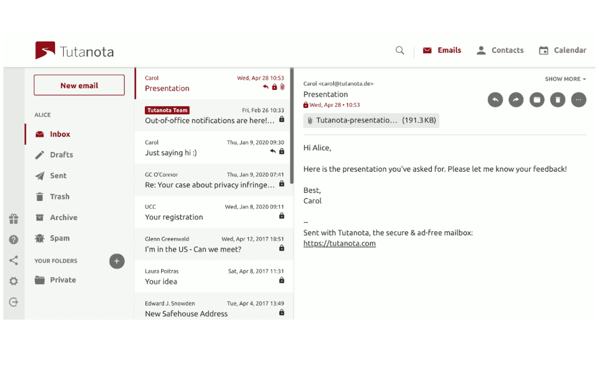Forward the Presentation email
The width and height of the screenshot is (599, 376).
[516, 100]
